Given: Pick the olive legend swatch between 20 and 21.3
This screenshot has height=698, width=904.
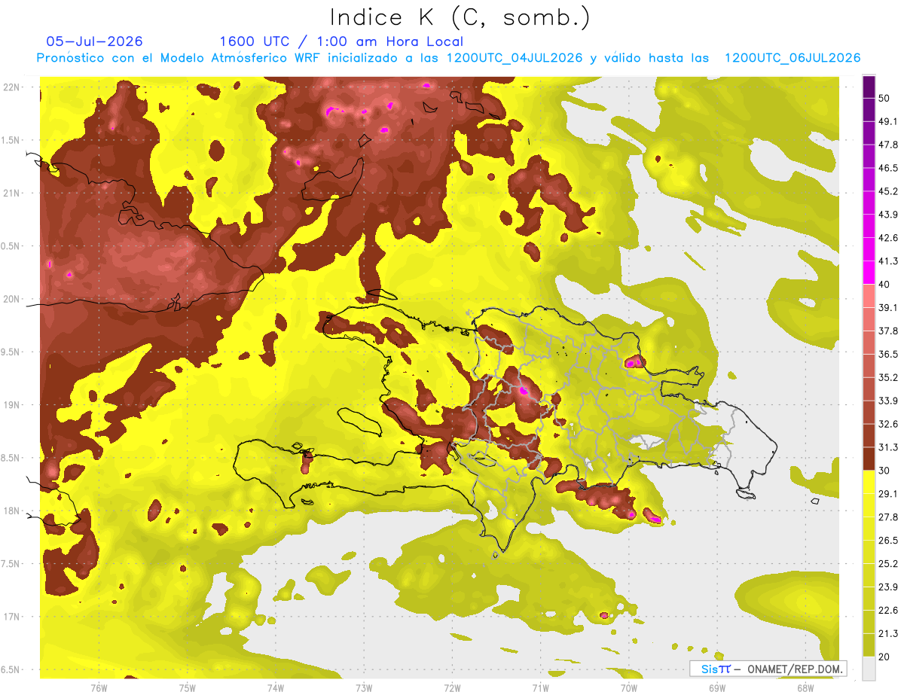Looking at the screenshot, I should tap(869, 645).
